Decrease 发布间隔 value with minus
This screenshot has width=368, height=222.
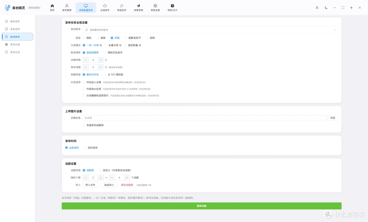(x=86, y=67)
